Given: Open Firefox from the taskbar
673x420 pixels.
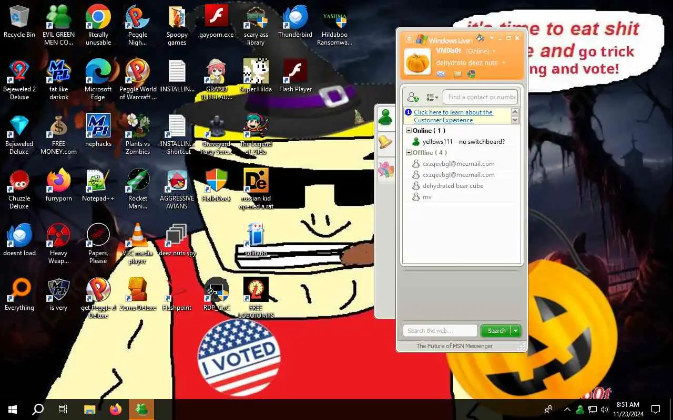Looking at the screenshot, I should [x=116, y=409].
